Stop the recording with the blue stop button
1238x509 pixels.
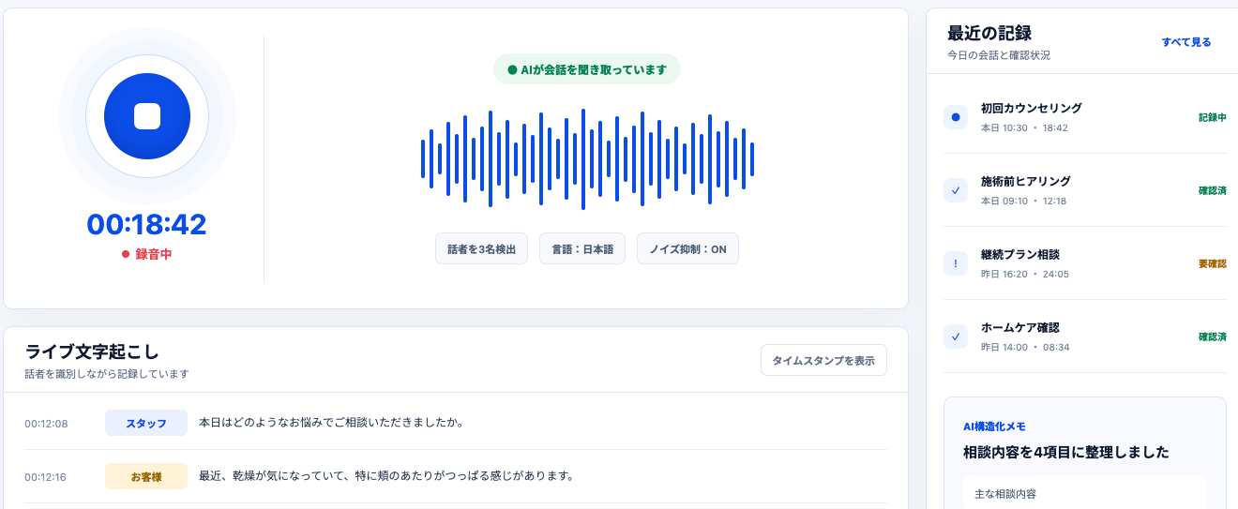coord(147,116)
